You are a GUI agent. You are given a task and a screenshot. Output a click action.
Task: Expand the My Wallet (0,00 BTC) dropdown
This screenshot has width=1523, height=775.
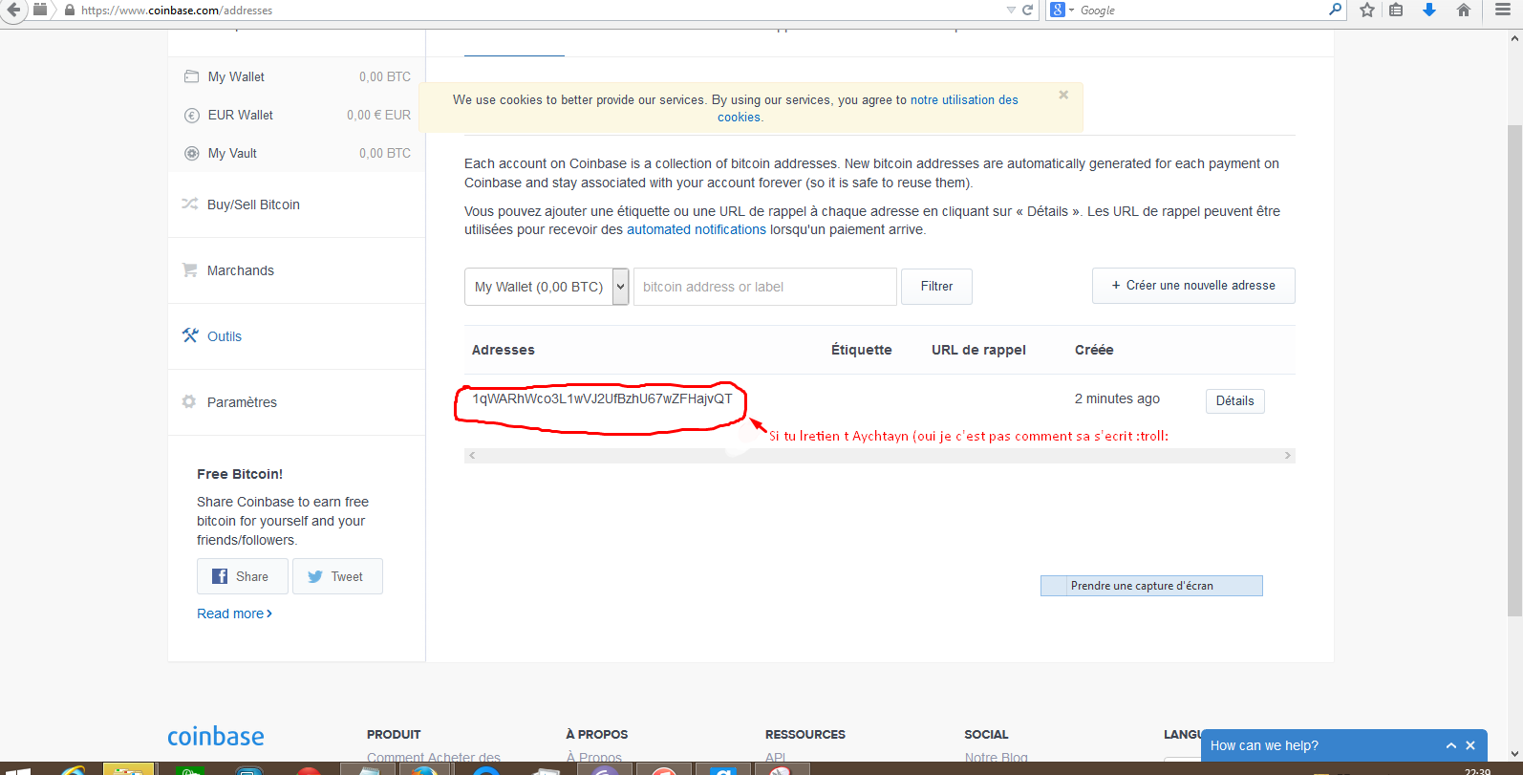click(x=547, y=287)
